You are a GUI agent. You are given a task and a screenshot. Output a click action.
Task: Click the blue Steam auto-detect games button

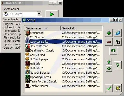118,33
